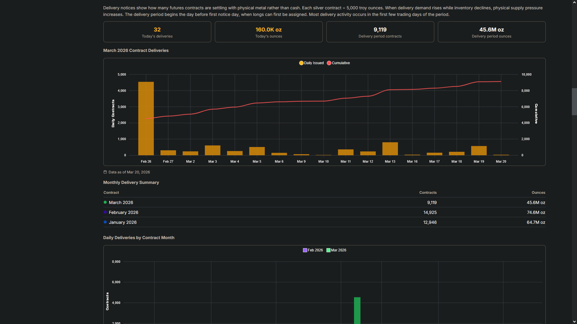The image size is (577, 324).
Task: Click the blue dot next to January 2026
Action: click(x=105, y=222)
